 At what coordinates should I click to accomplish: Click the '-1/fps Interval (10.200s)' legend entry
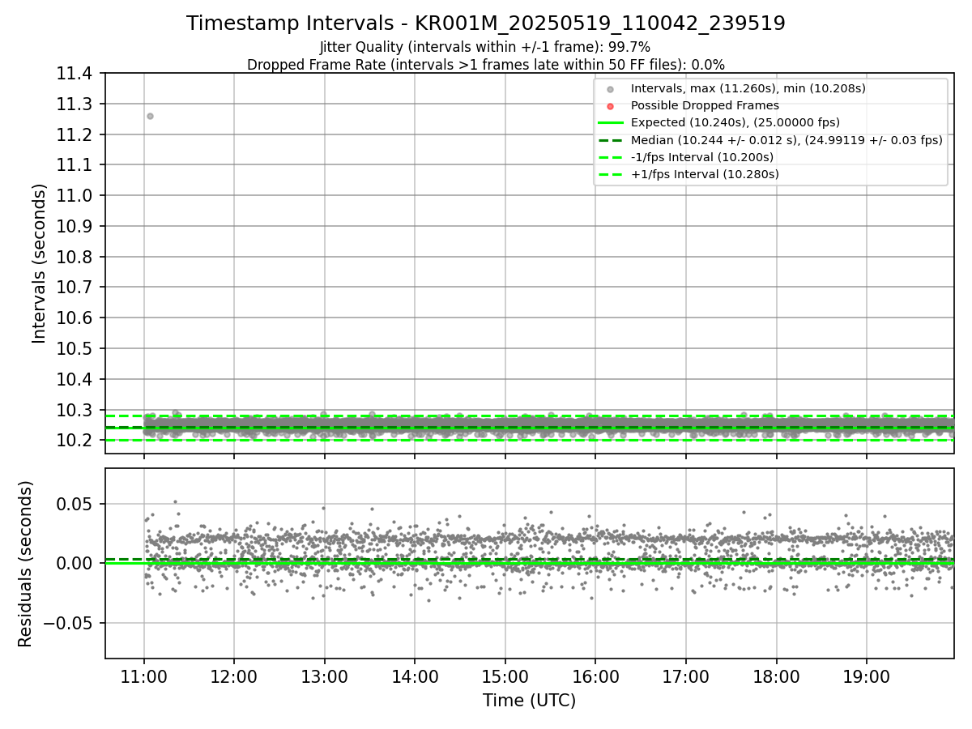[x=702, y=157]
